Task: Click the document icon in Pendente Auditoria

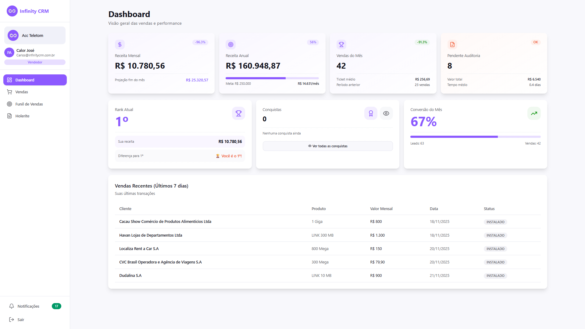Action: (452, 45)
